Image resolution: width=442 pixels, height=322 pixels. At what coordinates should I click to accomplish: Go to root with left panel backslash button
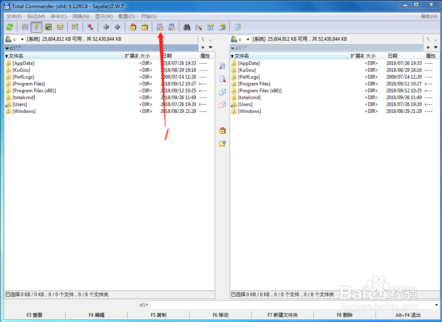point(203,39)
